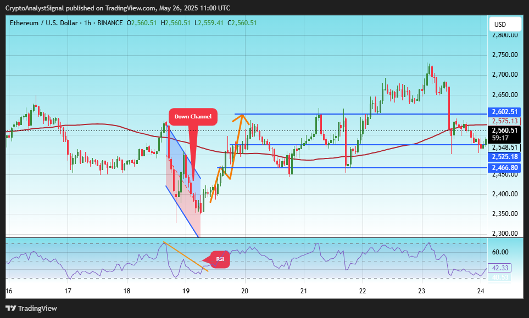Click the RSI 60.00 axis label
The height and width of the screenshot is (318, 529).
point(500,252)
